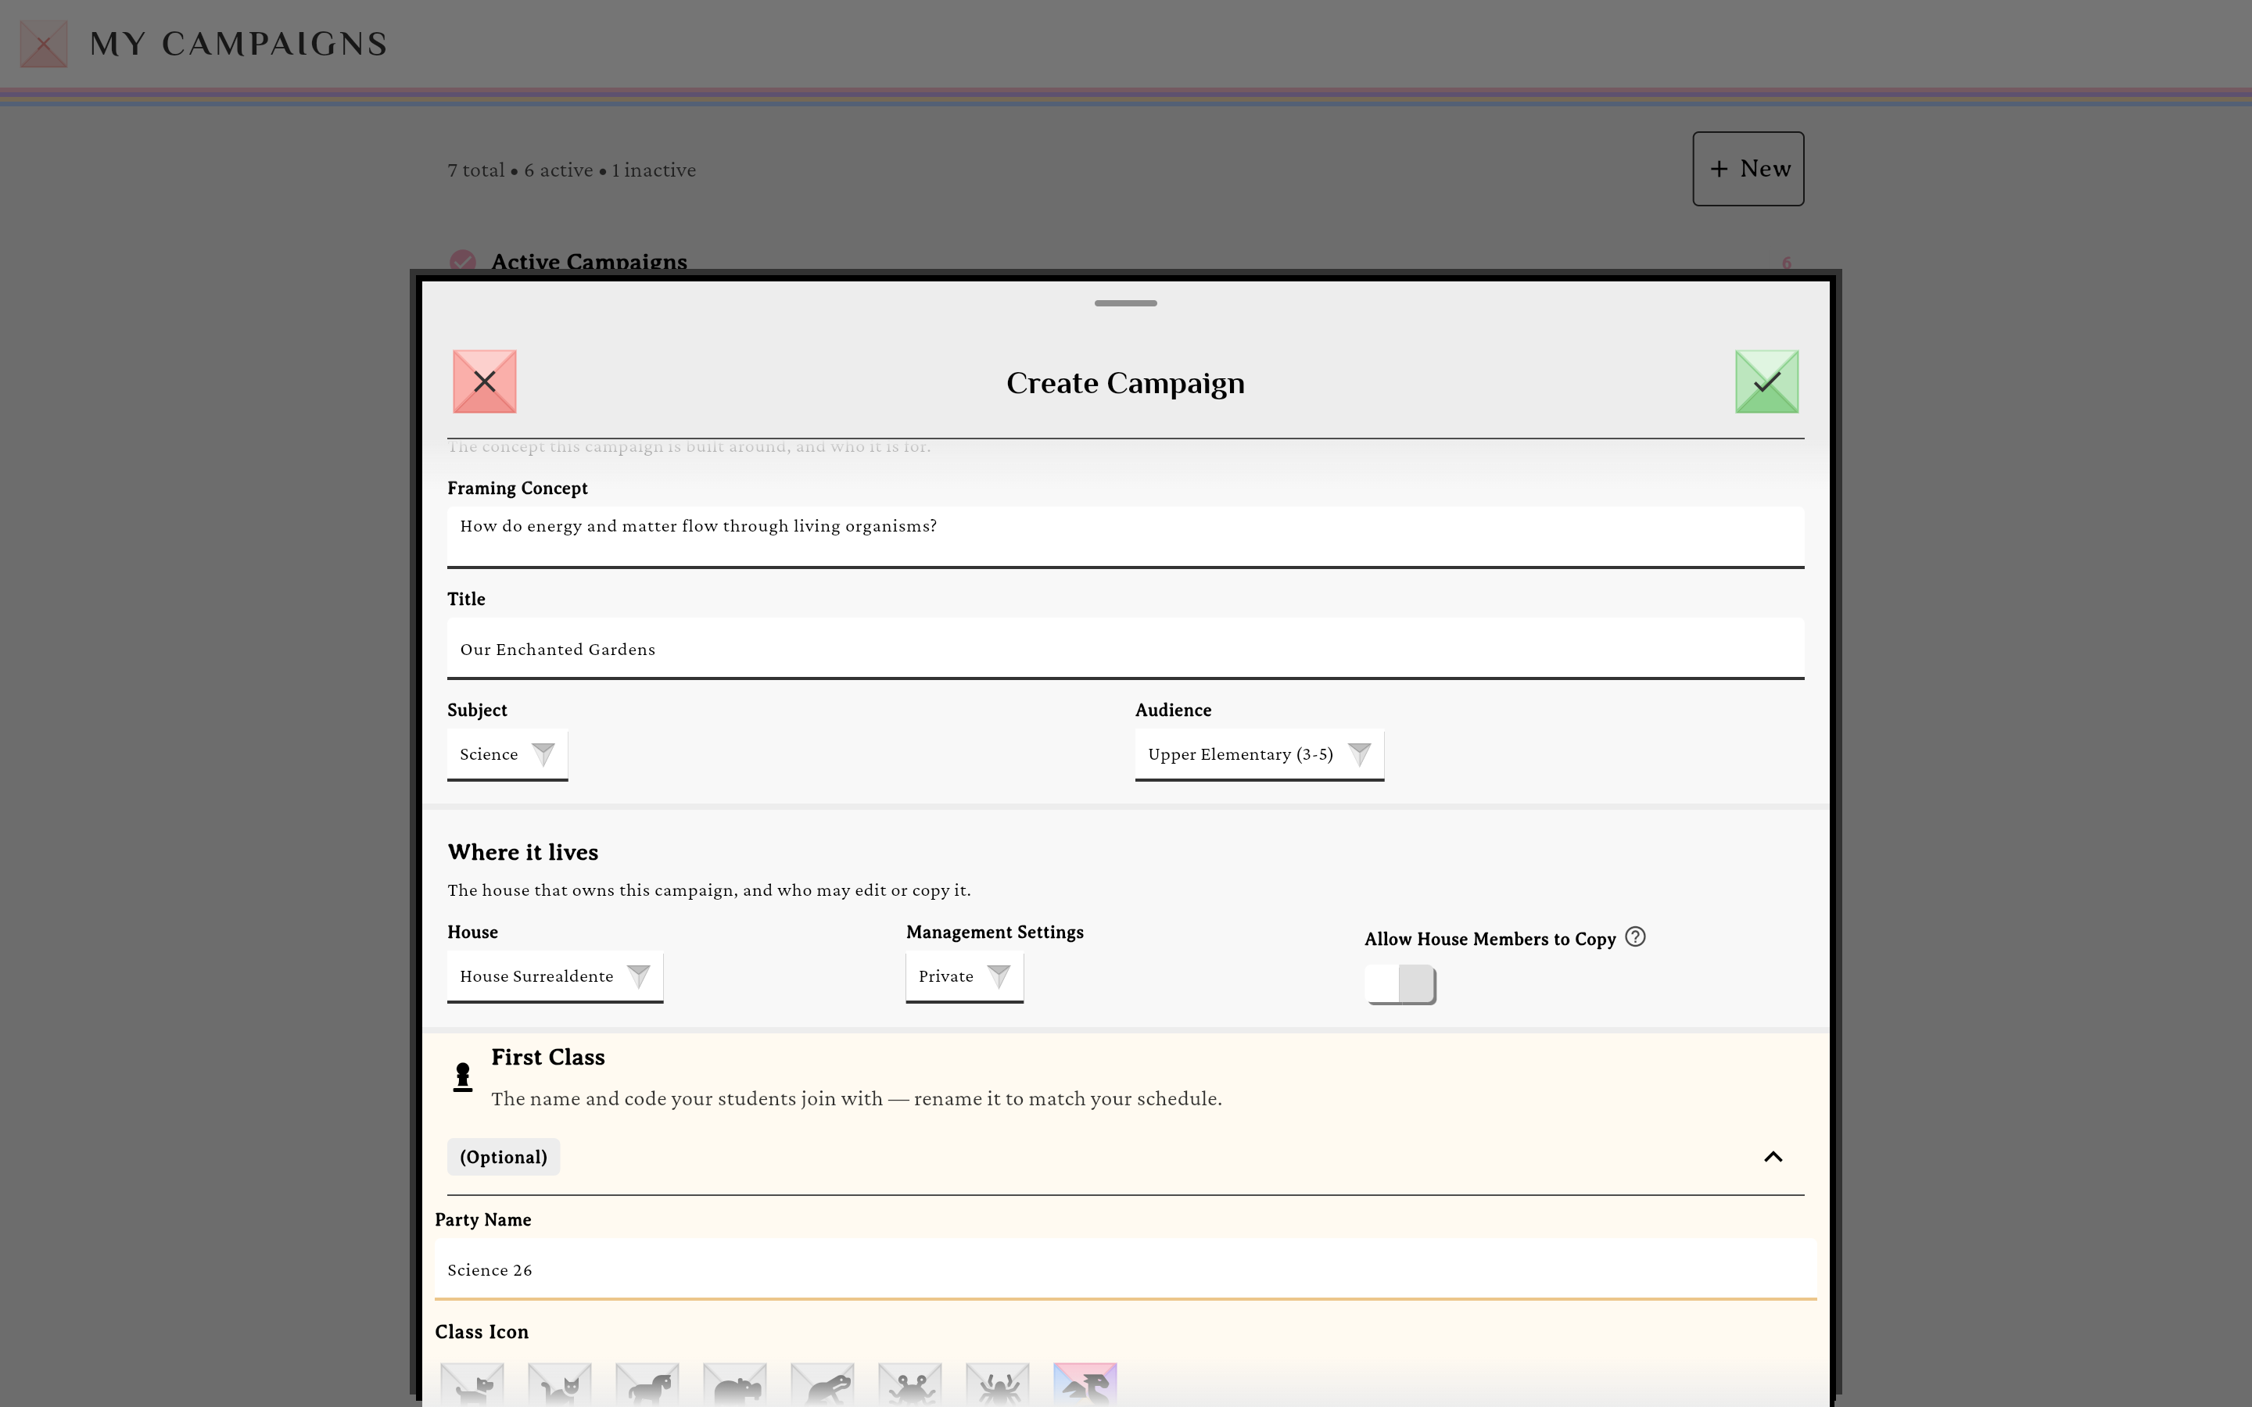
Task: Open the Audience dropdown 'Upper Elementary (3-5)'
Action: [x=1259, y=754]
